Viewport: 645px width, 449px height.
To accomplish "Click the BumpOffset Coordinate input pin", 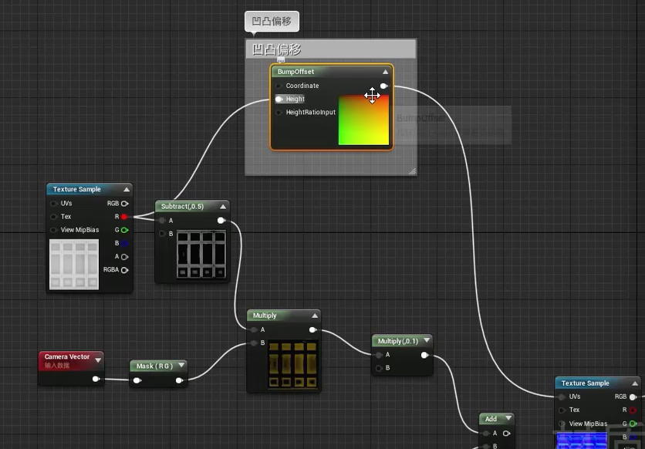I will [x=279, y=86].
